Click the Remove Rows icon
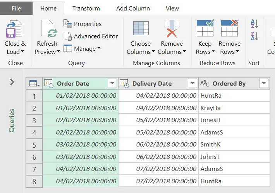 tap(230, 28)
